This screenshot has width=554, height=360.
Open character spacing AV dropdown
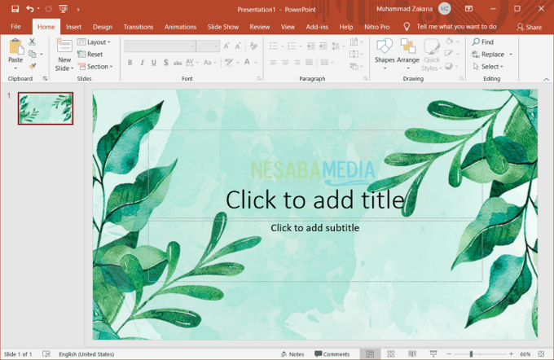click(191, 63)
